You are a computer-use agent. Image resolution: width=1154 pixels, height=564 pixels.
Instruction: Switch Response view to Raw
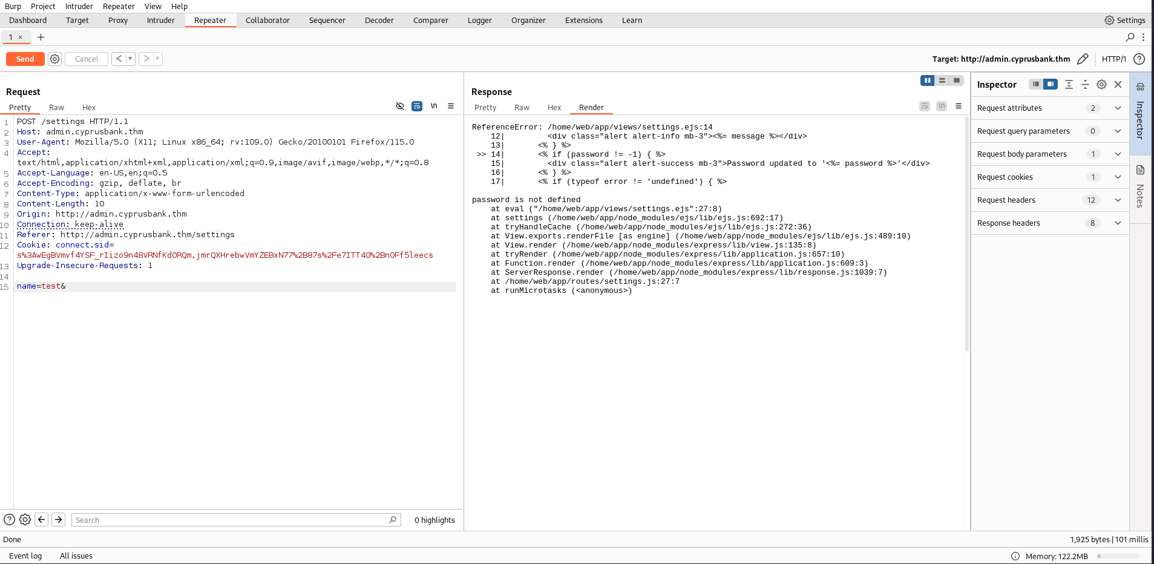pos(522,107)
